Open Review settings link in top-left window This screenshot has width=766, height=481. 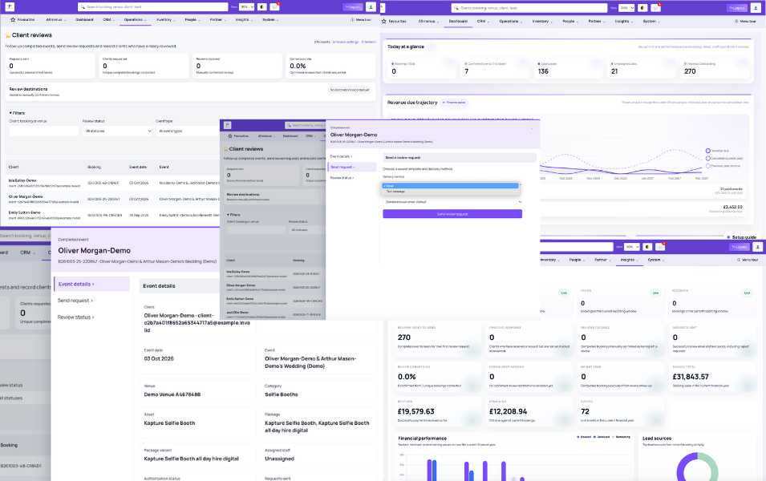(x=346, y=42)
